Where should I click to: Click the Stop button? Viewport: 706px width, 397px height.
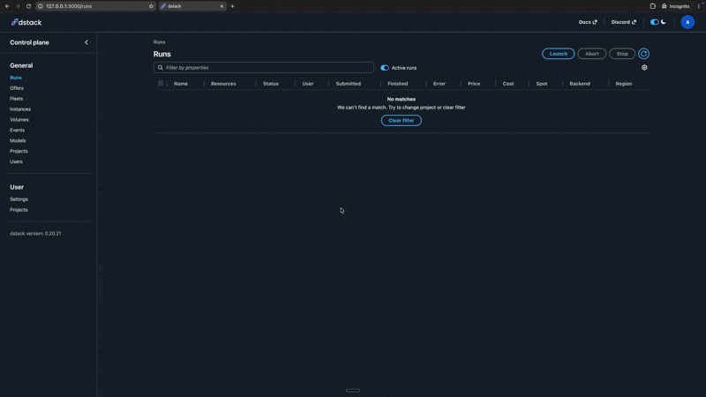tap(622, 54)
